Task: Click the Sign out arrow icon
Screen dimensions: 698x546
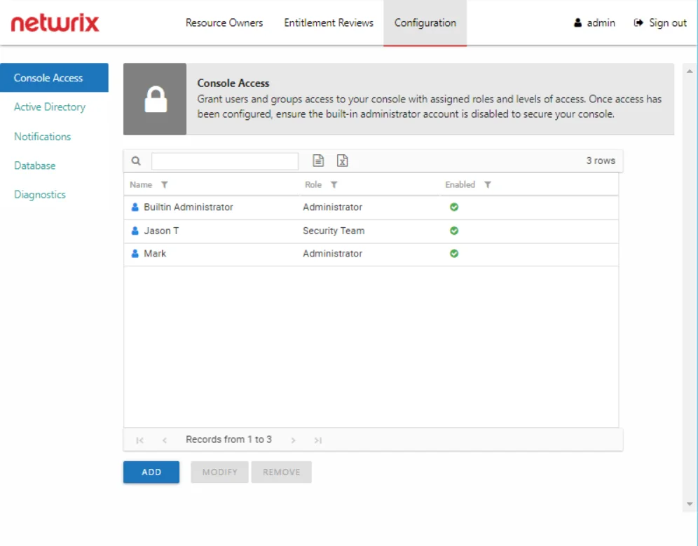Action: pos(638,22)
